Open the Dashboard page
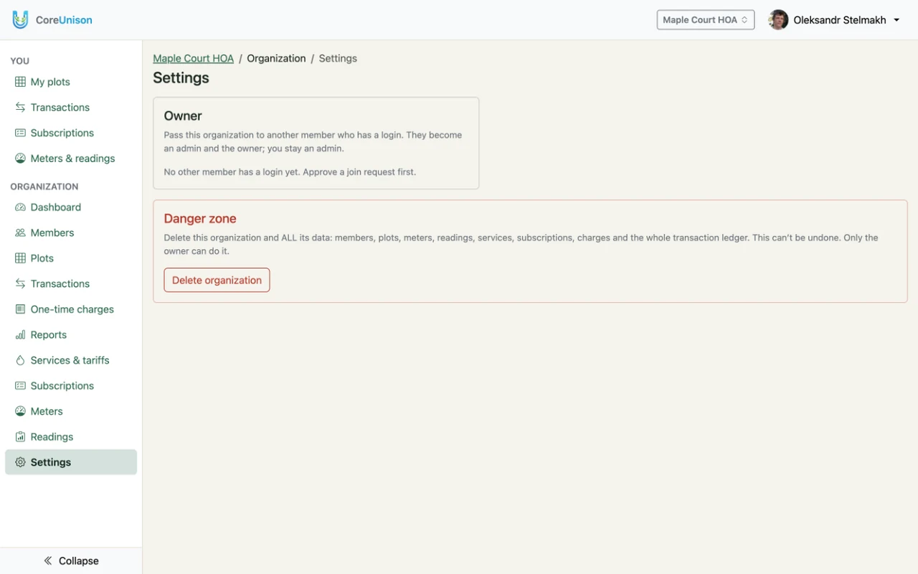 (71, 207)
